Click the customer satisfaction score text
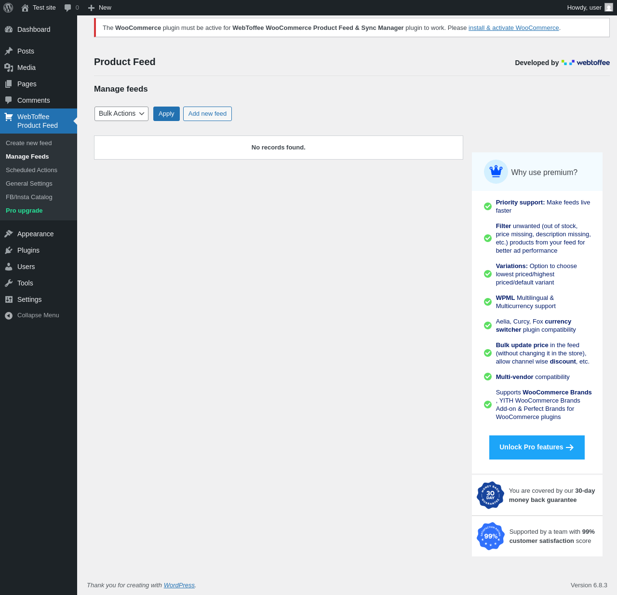Viewport: 617px width, 595px height. 552,536
